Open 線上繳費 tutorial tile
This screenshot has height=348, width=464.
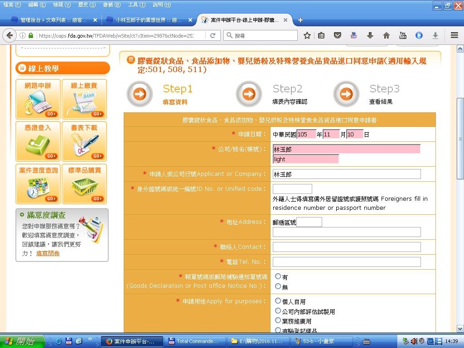(84, 99)
